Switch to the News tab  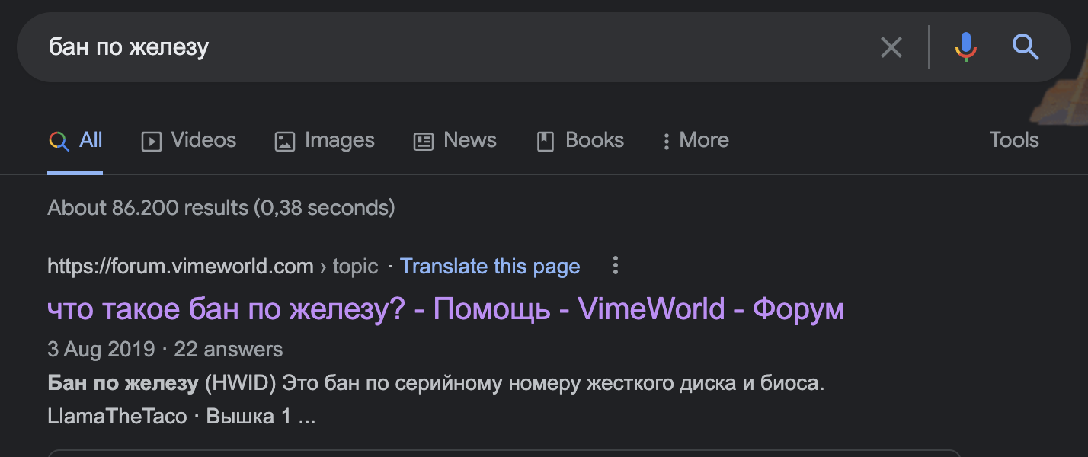[x=455, y=140]
